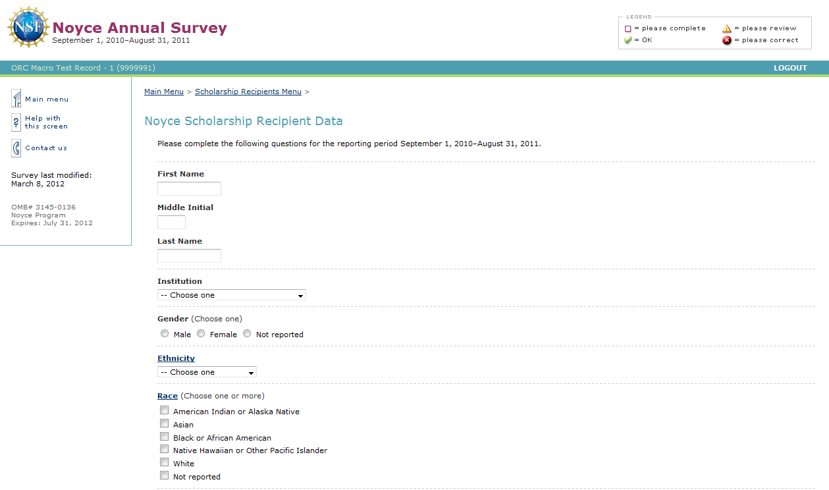Check the Asian race checkbox
Viewport: 829px width, 490px height.
pos(165,424)
